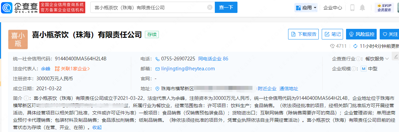
Task: Click email linjingting@heytea.com
Action: 188,69
